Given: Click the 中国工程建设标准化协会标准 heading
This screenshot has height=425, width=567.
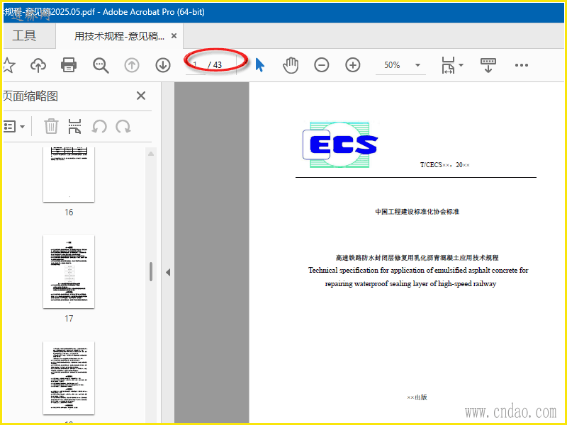Looking at the screenshot, I should click(x=417, y=212).
